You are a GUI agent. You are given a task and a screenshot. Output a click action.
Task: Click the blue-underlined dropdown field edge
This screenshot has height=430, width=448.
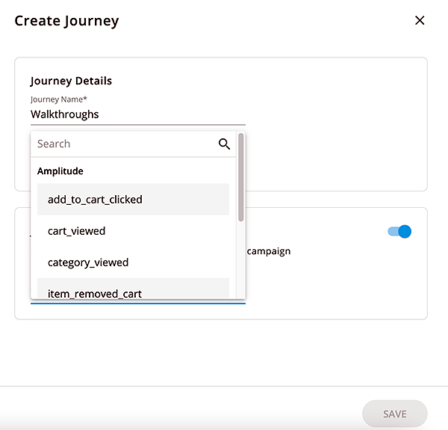[138, 301]
